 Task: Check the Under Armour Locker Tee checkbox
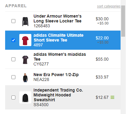(x=13, y=21)
